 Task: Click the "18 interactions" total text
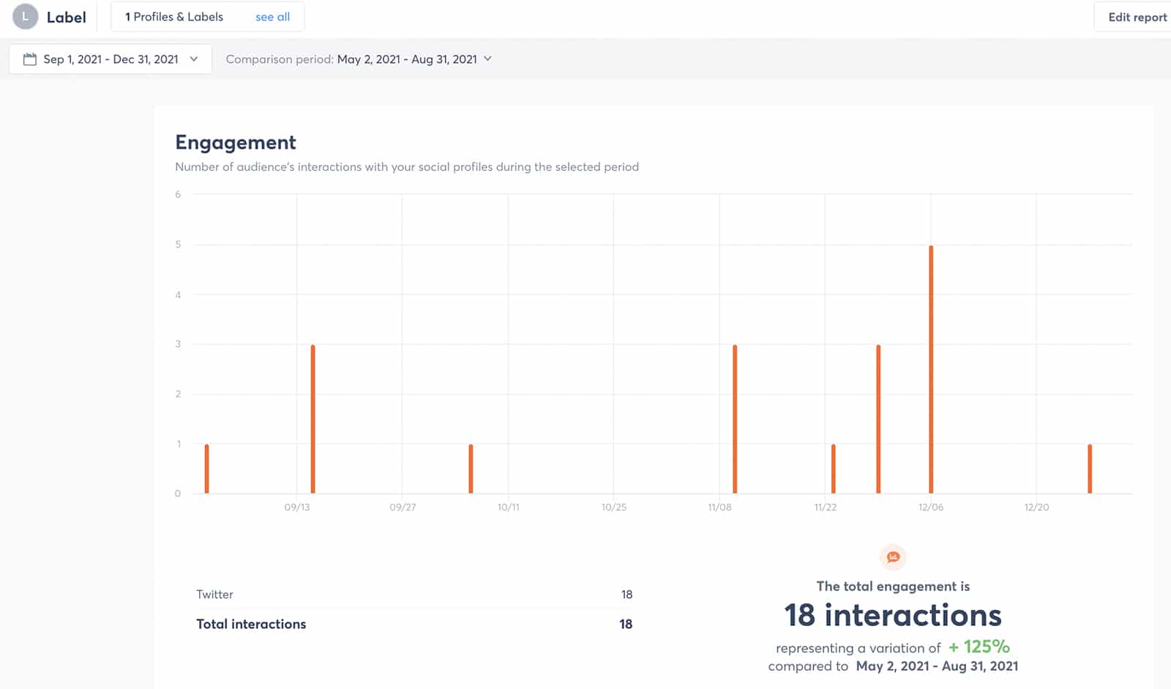point(893,616)
